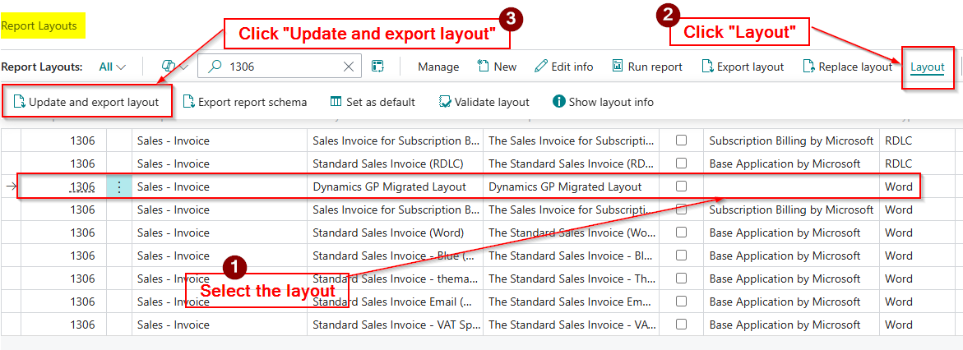The width and height of the screenshot is (963, 350).
Task: Click Edit info pencil icon
Action: click(x=541, y=67)
